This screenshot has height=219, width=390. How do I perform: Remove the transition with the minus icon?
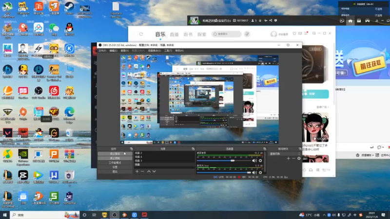293,159
